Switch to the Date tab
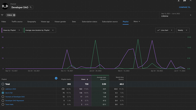Viewport: 196px width, 110px height. point(74,22)
